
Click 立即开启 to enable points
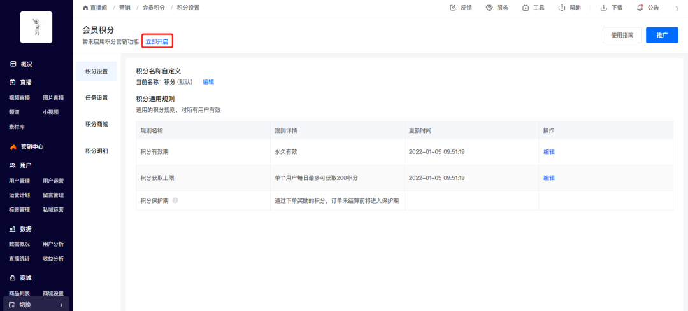(x=157, y=41)
